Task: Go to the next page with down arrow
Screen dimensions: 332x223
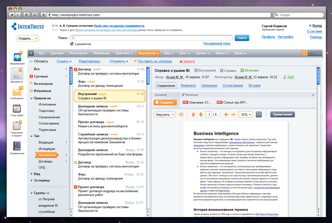Action: point(201,115)
